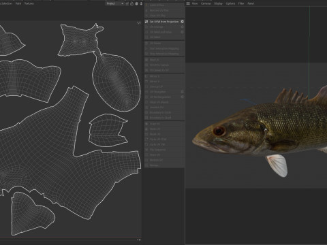Click the Paste UV command
The image size is (327, 245).
(164, 129)
